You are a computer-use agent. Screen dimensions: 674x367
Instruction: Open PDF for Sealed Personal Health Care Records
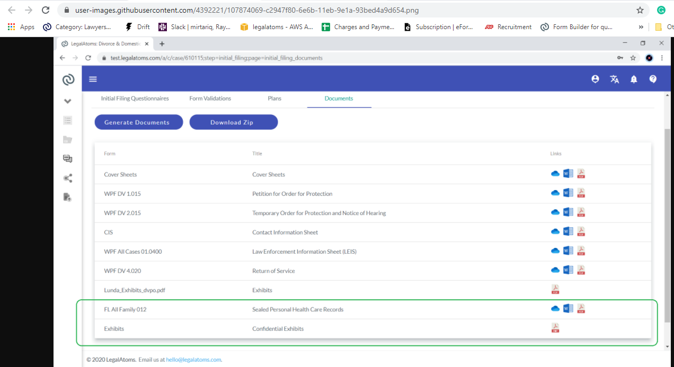(x=581, y=309)
